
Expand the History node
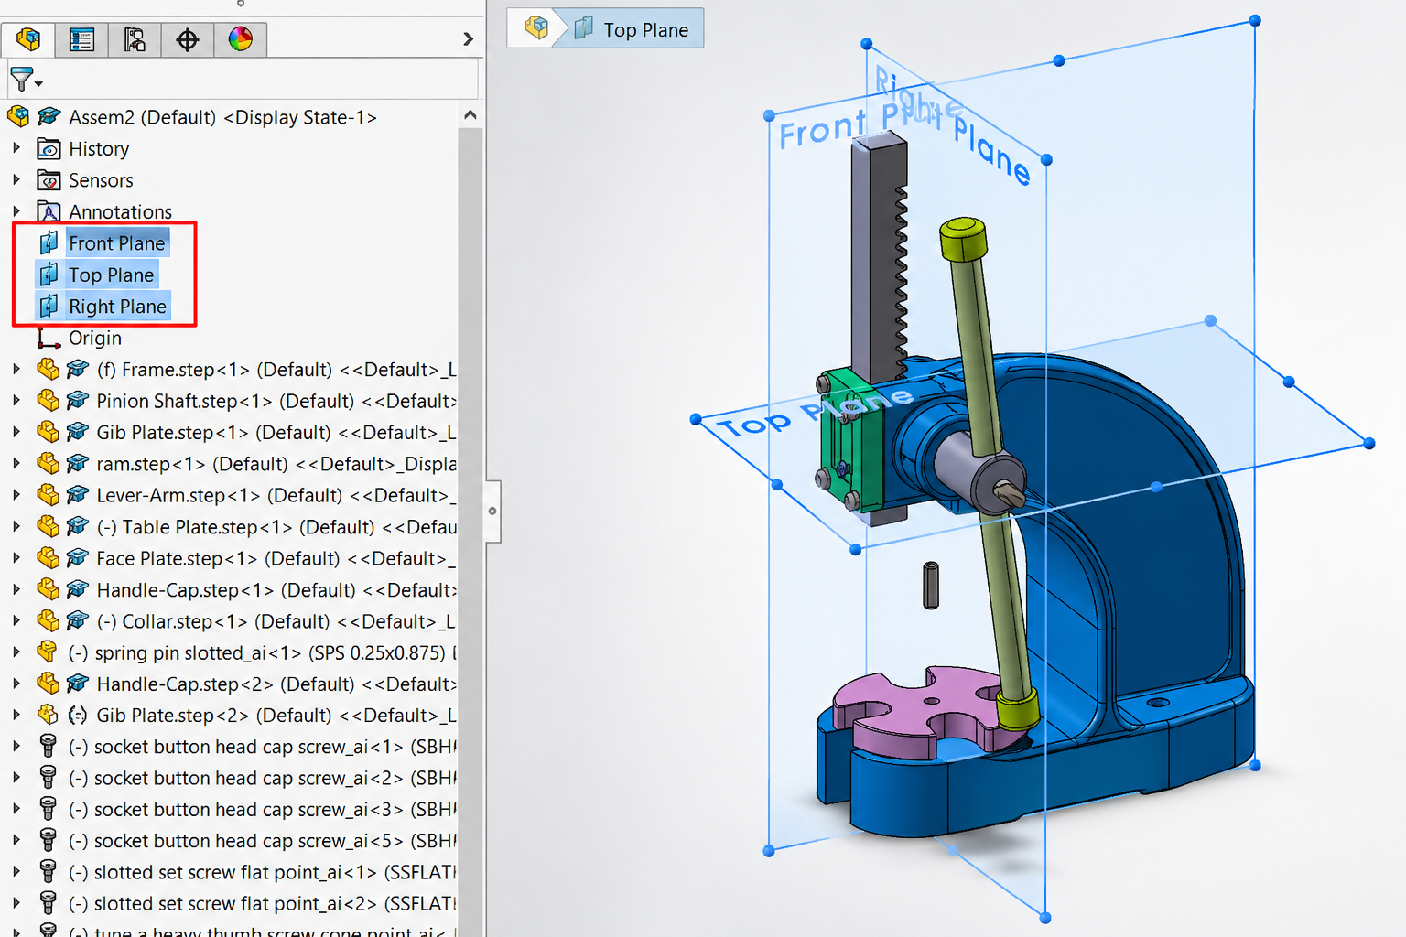click(x=16, y=148)
